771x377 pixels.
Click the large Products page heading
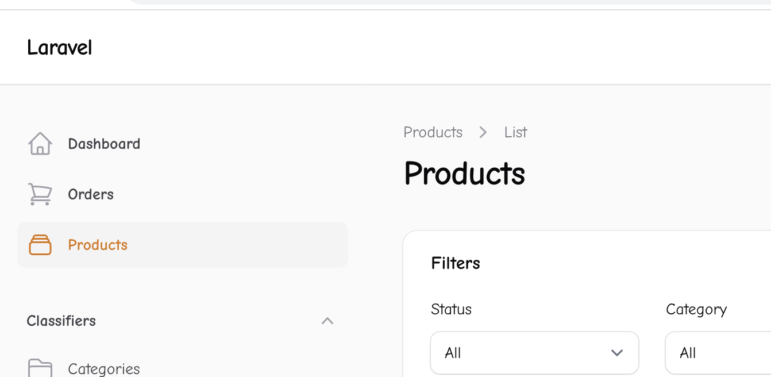tap(464, 173)
